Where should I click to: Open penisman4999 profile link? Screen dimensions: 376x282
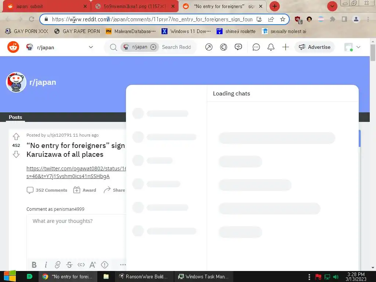(x=69, y=209)
